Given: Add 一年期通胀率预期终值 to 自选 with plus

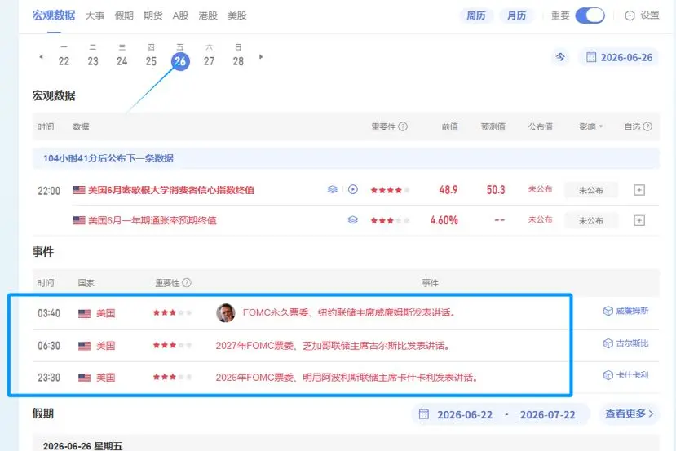Looking at the screenshot, I should tap(639, 221).
